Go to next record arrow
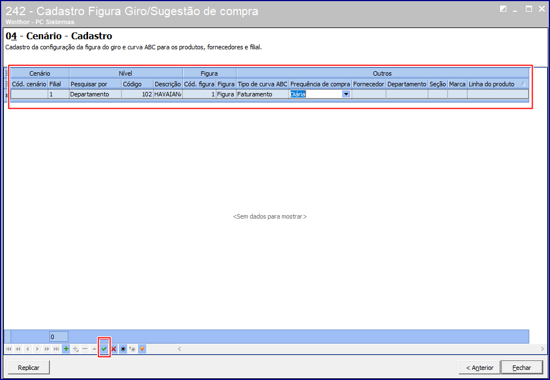 [37, 349]
